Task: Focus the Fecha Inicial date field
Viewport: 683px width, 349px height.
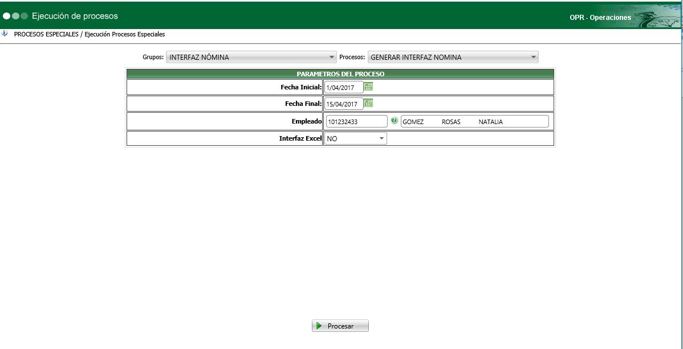Action: [344, 88]
